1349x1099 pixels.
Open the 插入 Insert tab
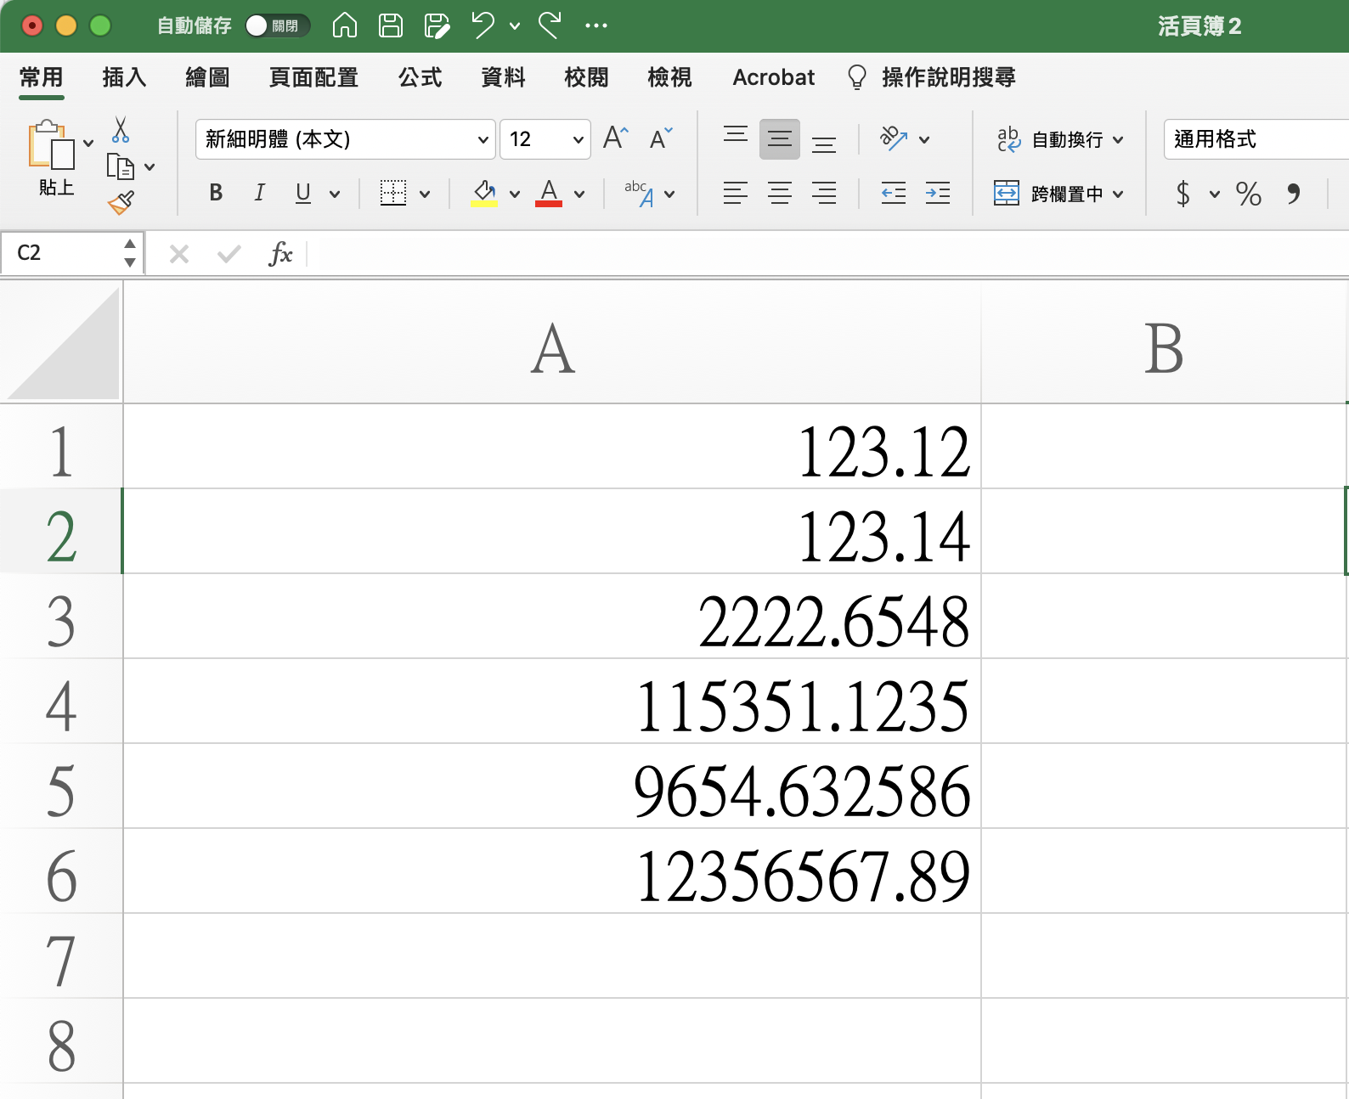pyautogui.click(x=124, y=77)
